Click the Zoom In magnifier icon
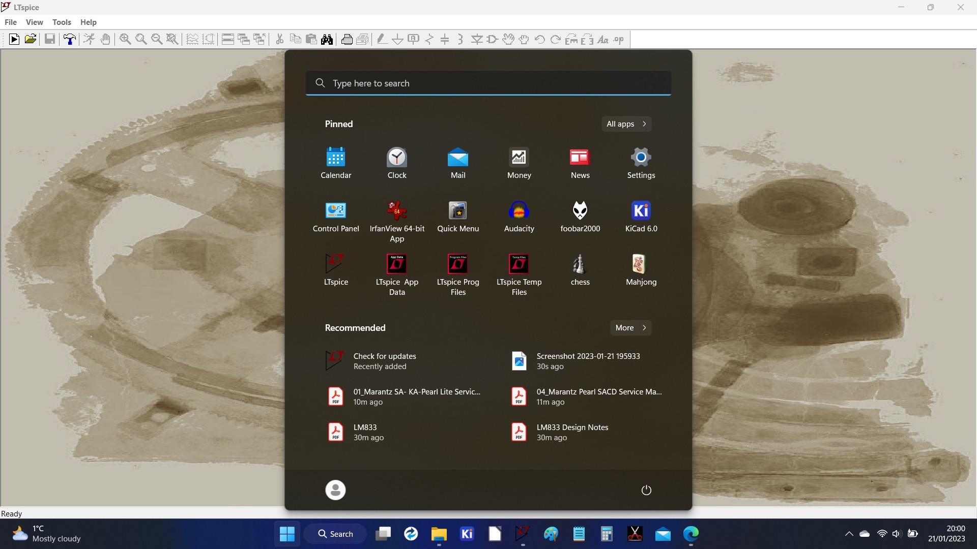 point(125,39)
